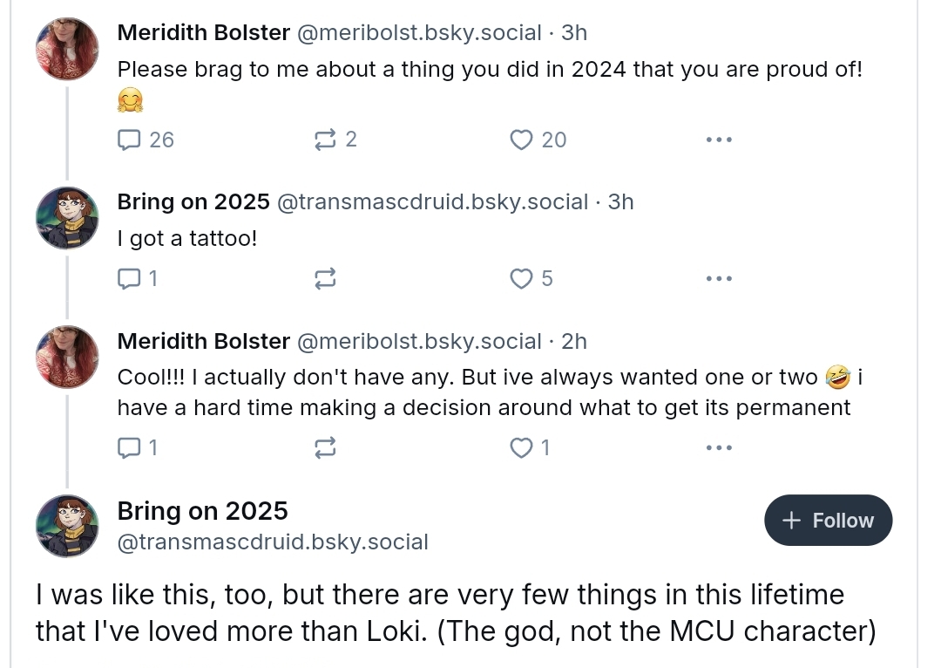
Task: Reply to Meridith's "Cool!!!" post
Action: [x=138, y=448]
